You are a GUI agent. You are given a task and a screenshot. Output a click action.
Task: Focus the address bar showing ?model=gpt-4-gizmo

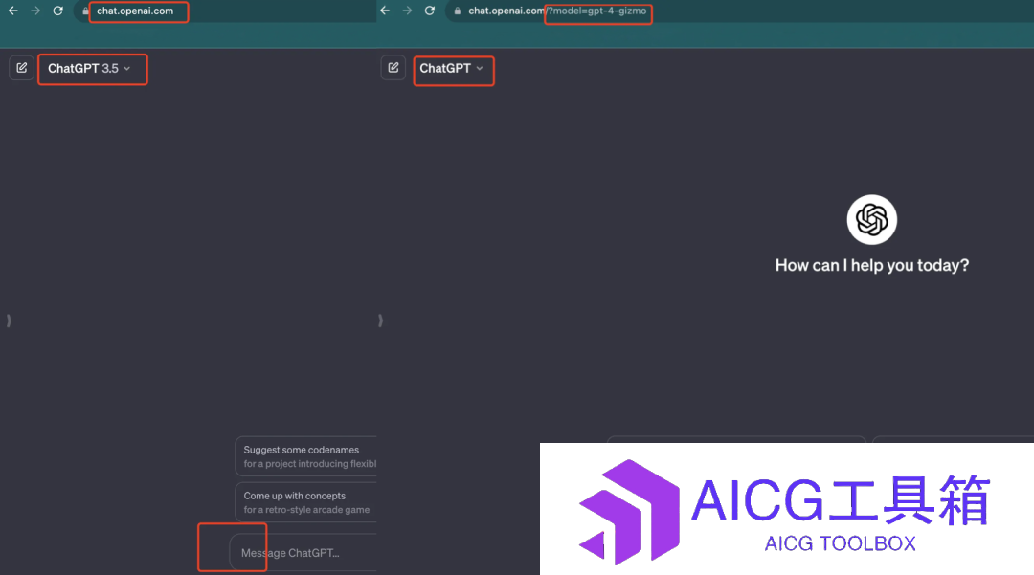point(738,11)
